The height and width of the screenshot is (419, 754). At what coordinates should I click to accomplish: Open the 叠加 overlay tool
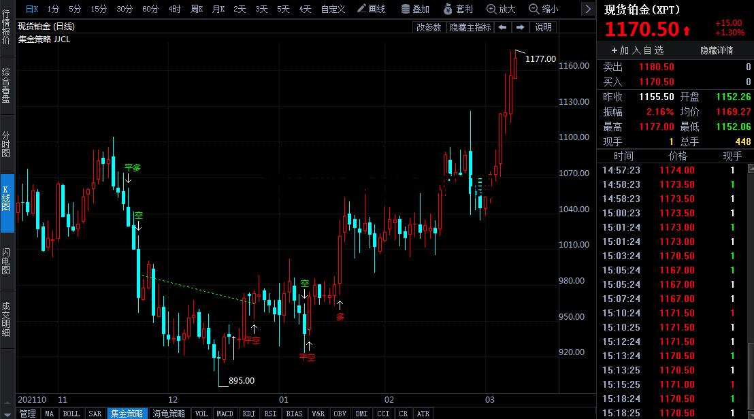pyautogui.click(x=415, y=9)
